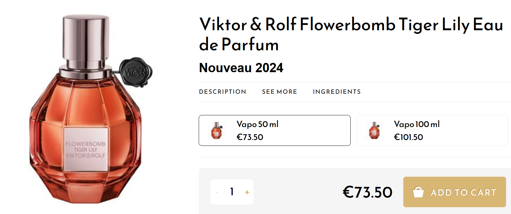Choose the Vapo 100 ml size option
Viewport: 511px width, 214px height.
432,130
